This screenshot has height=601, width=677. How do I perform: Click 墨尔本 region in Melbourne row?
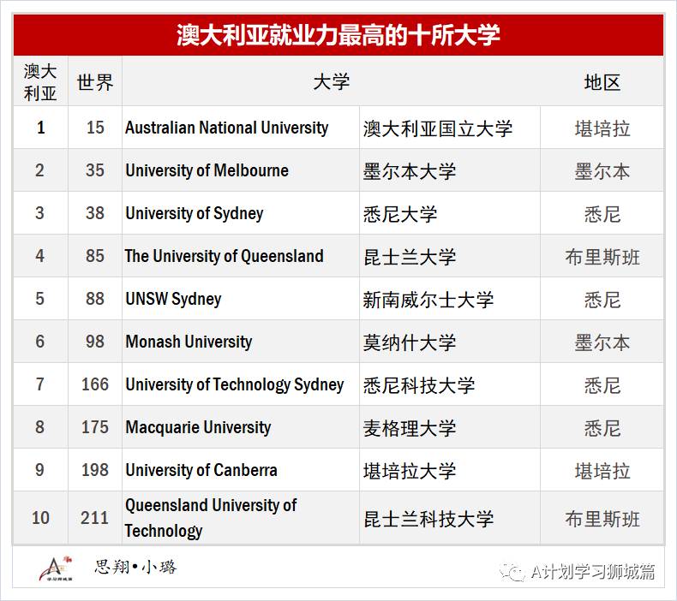602,171
